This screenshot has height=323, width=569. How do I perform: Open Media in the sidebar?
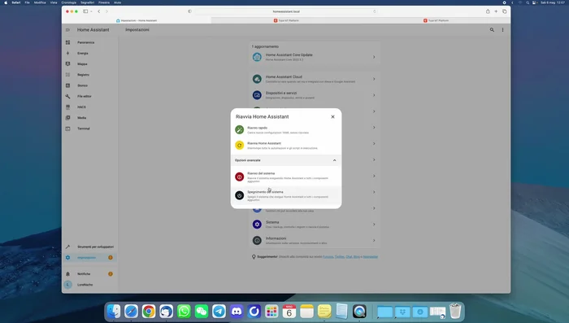90,118
